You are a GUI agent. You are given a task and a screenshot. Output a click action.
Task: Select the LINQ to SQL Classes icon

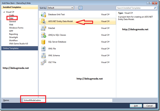click(x=43, y=35)
